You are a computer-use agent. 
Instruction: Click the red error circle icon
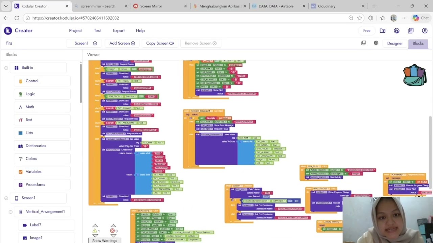coord(112,231)
